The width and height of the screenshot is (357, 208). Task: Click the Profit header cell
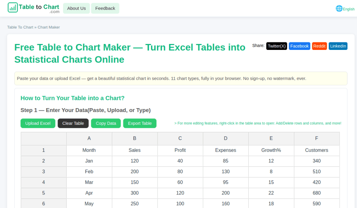180,150
